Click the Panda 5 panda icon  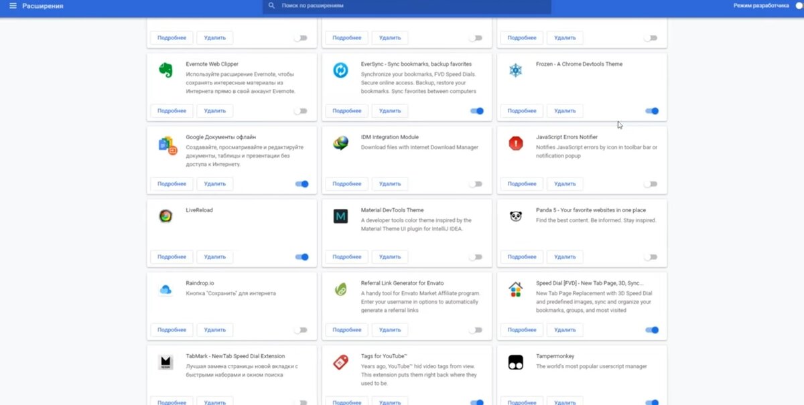(515, 216)
